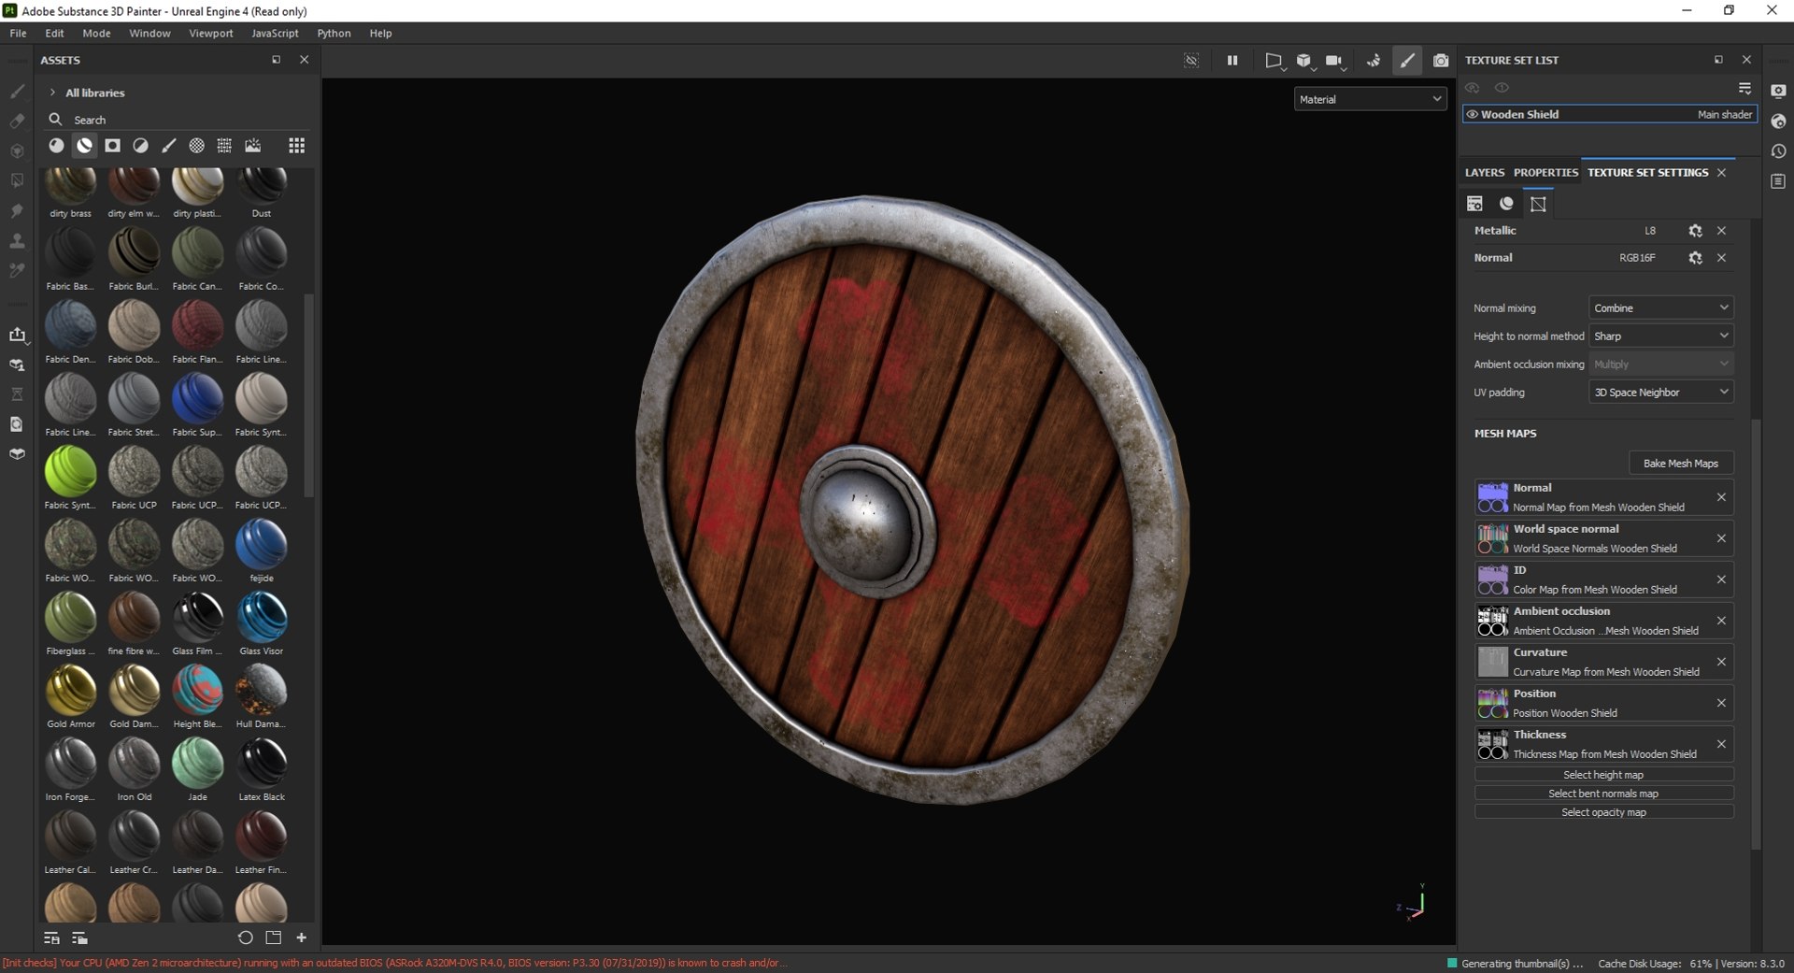
Task: Select the Gold Armor material swatch
Action: (70, 690)
